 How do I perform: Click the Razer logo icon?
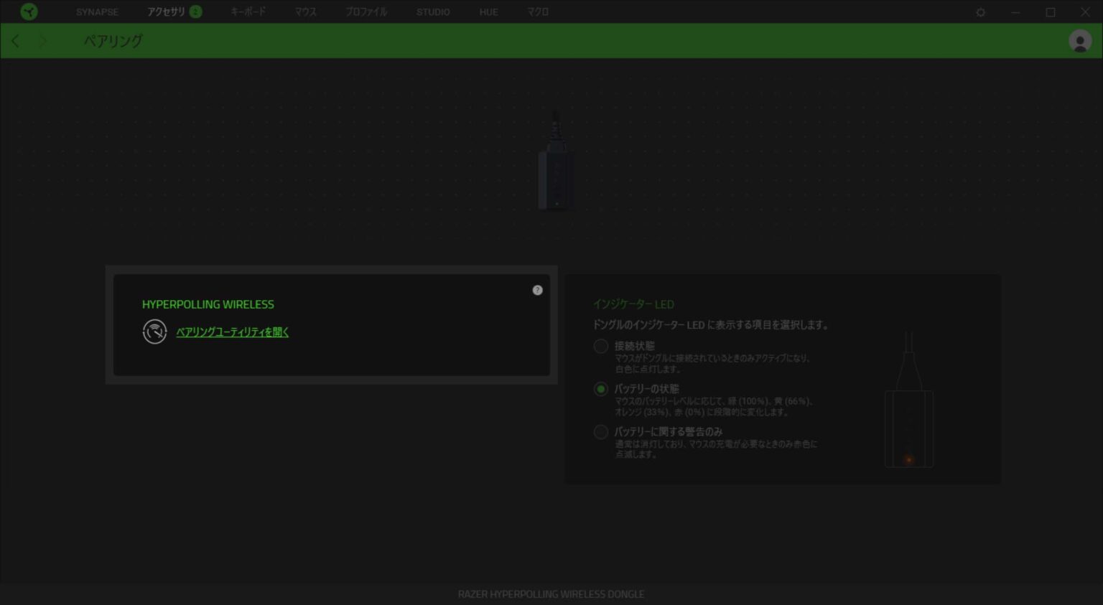tap(29, 11)
